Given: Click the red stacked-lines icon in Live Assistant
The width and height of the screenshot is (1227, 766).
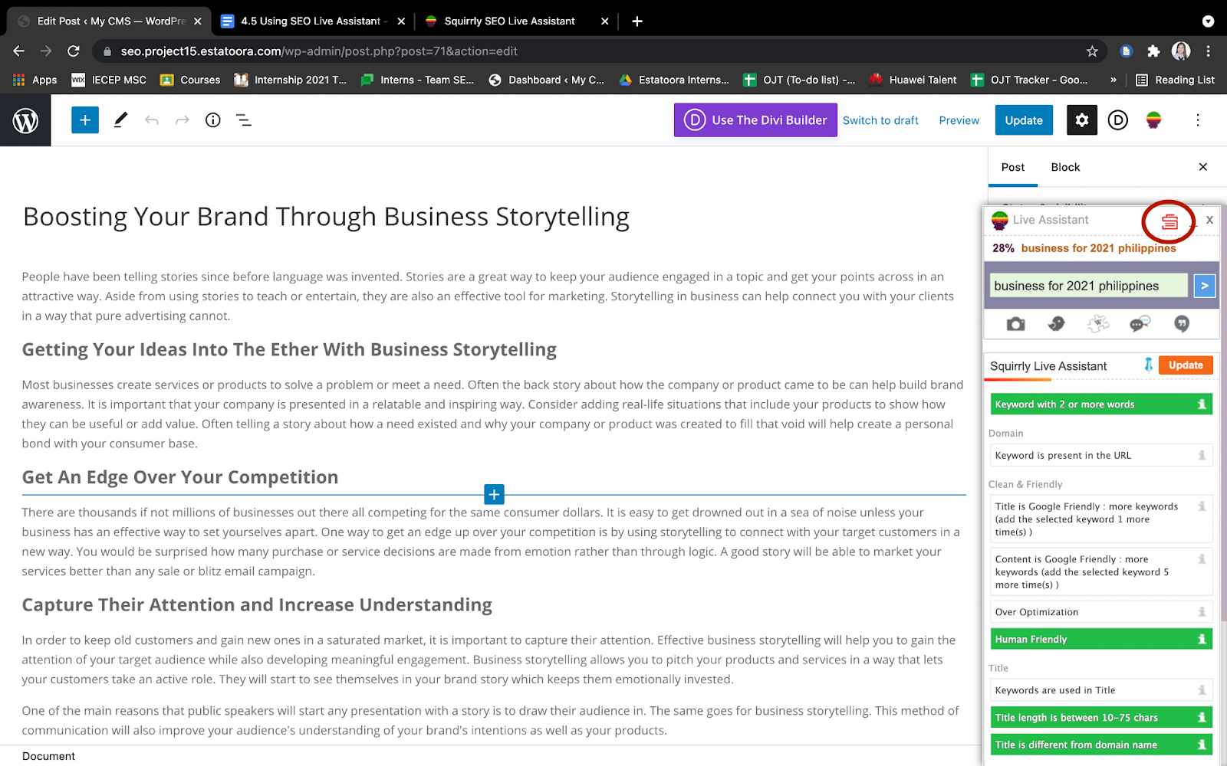Looking at the screenshot, I should click(1169, 222).
